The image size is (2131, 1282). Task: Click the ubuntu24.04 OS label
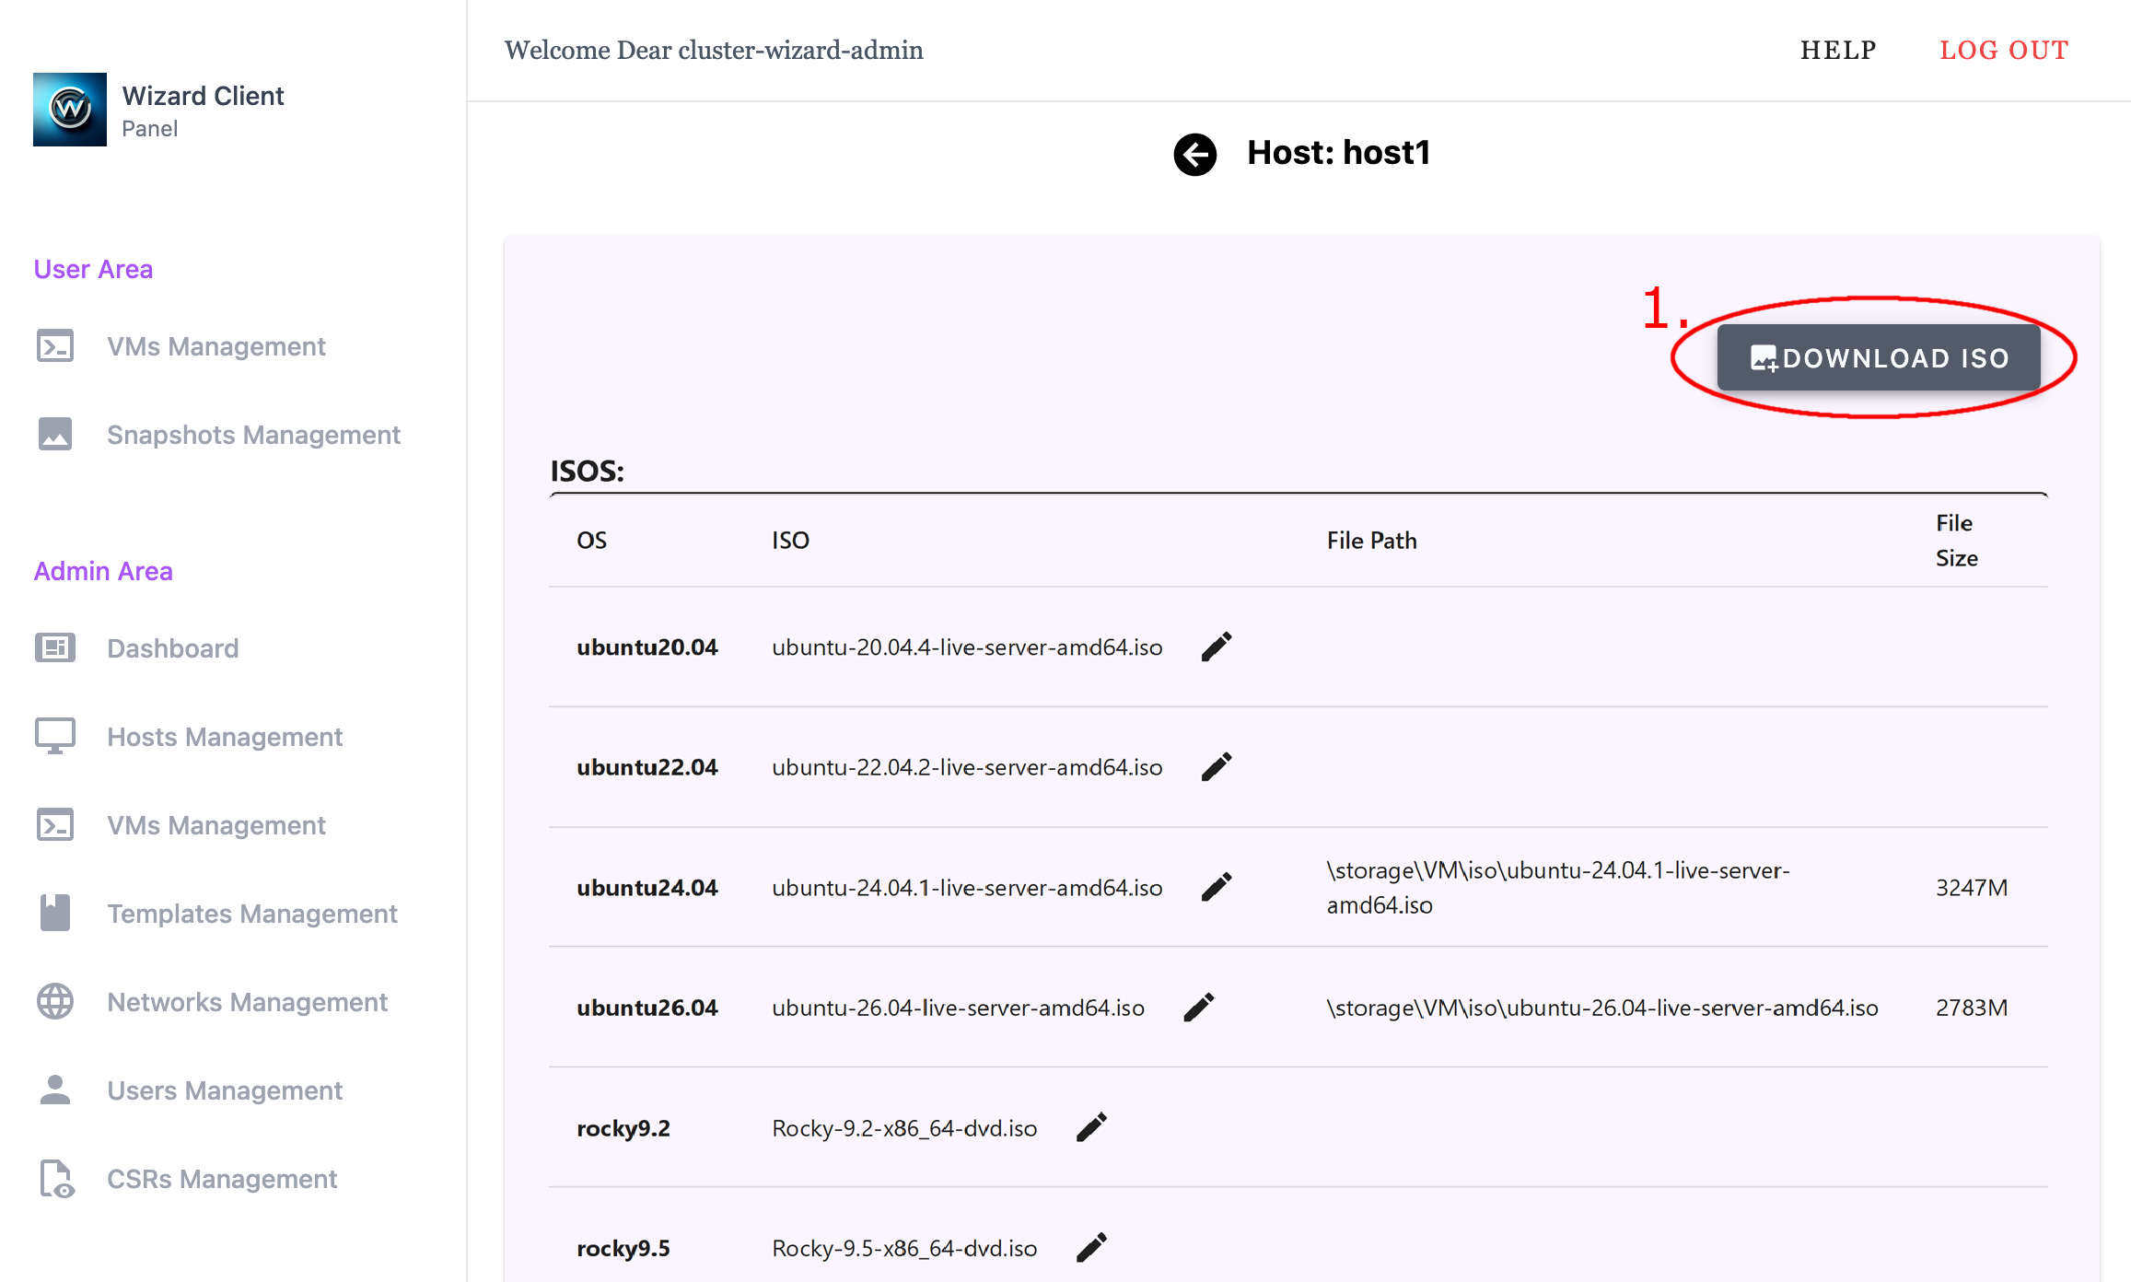click(x=647, y=888)
